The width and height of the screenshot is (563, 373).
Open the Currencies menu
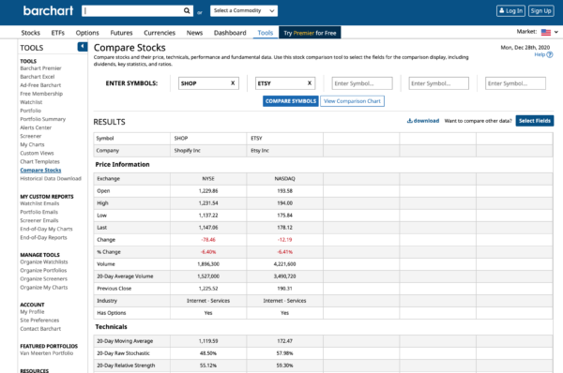point(160,33)
